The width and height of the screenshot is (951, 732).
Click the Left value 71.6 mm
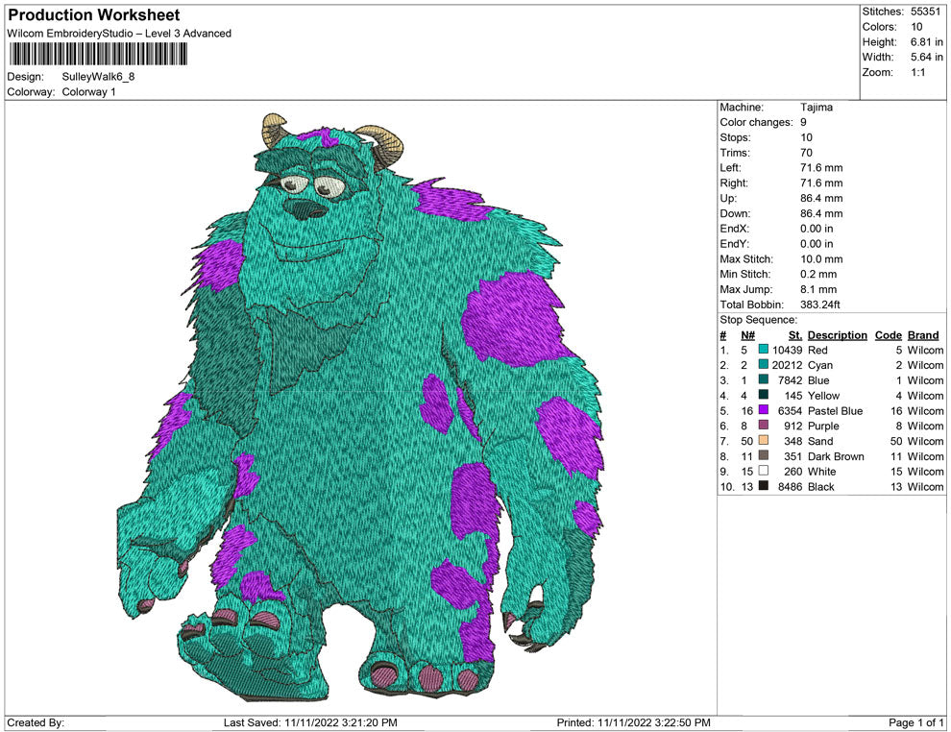coord(821,168)
